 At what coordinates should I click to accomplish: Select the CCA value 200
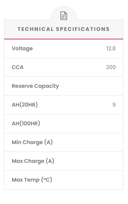coord(111,67)
